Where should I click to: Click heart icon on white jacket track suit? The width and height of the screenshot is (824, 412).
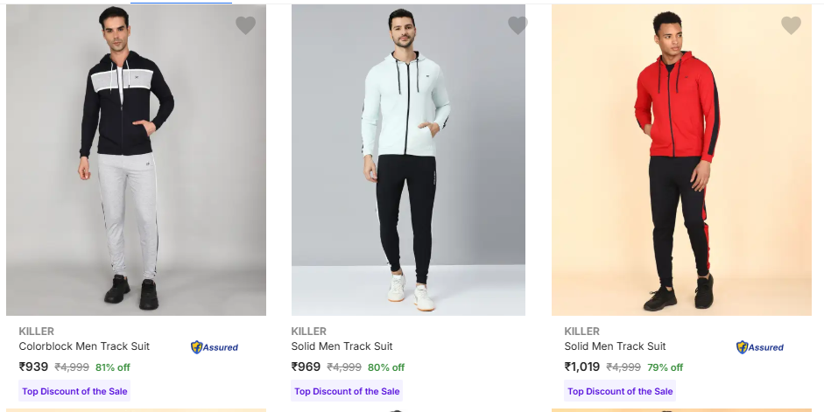518,25
